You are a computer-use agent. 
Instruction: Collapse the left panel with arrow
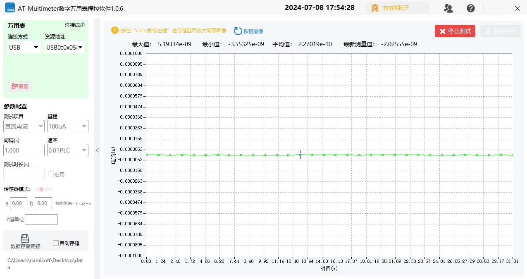[x=98, y=150]
